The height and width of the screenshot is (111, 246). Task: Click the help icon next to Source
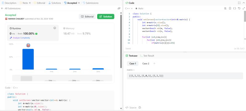(140, 108)
